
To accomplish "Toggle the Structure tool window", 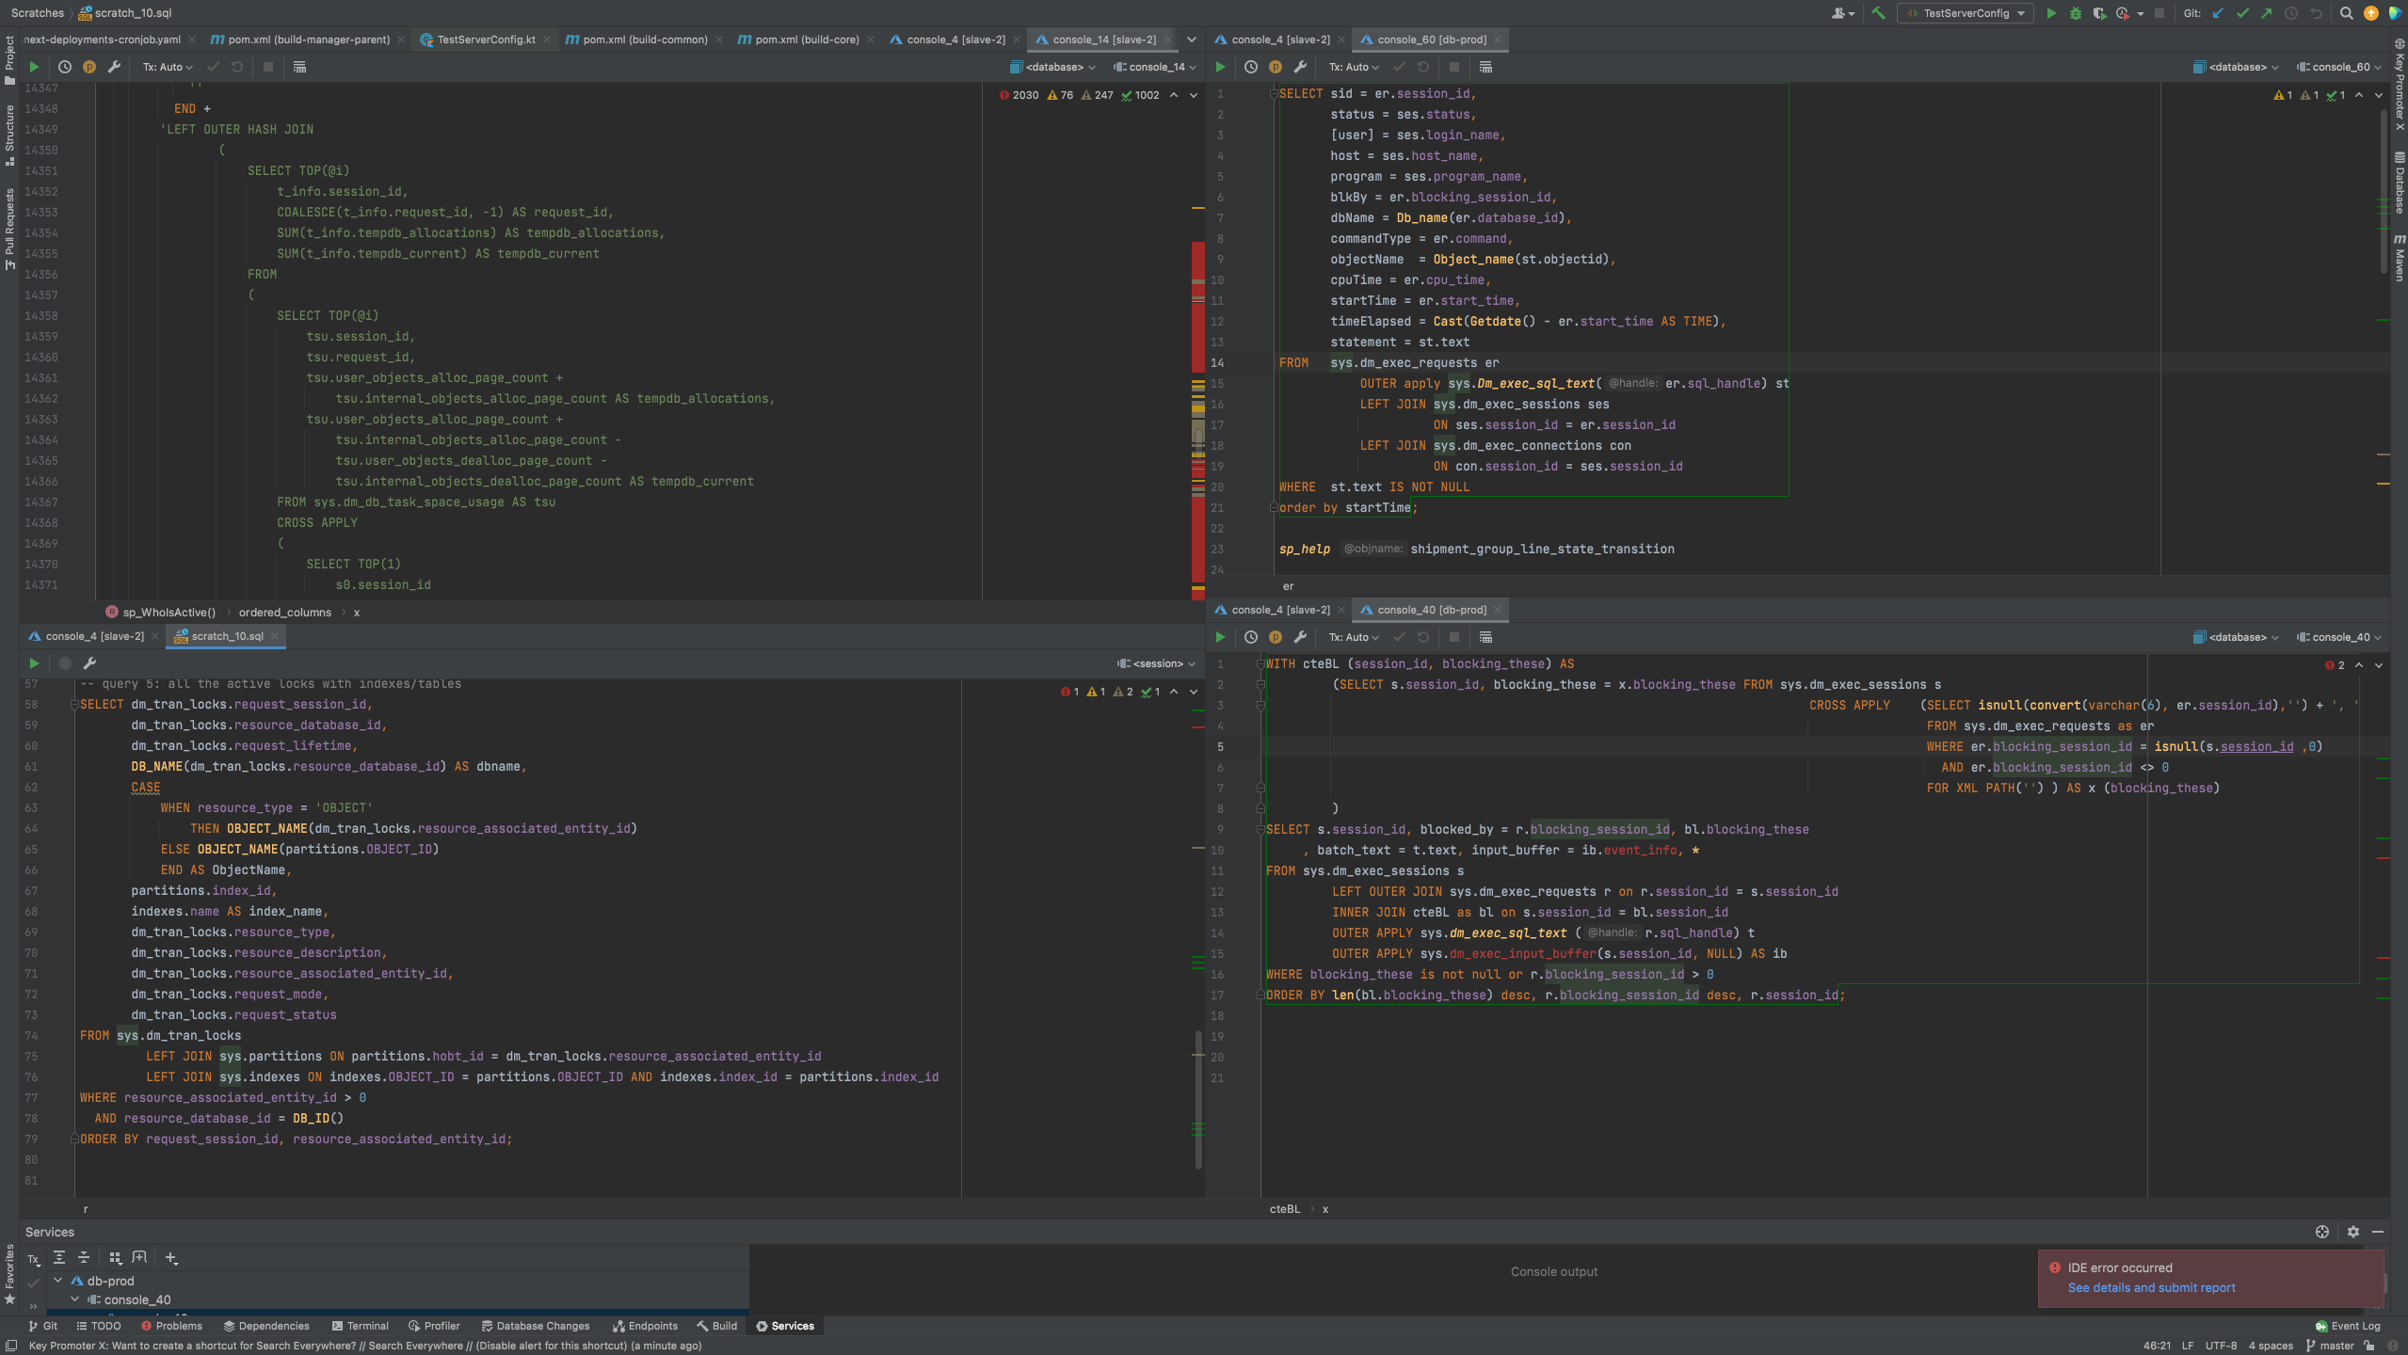I will point(9,135).
